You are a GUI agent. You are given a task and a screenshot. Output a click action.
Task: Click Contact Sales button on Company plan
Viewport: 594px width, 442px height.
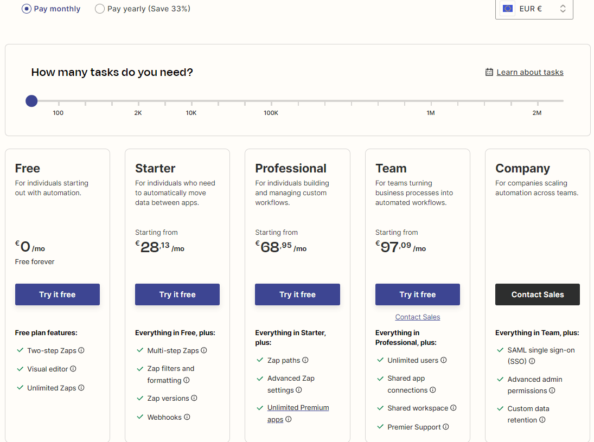pos(538,294)
